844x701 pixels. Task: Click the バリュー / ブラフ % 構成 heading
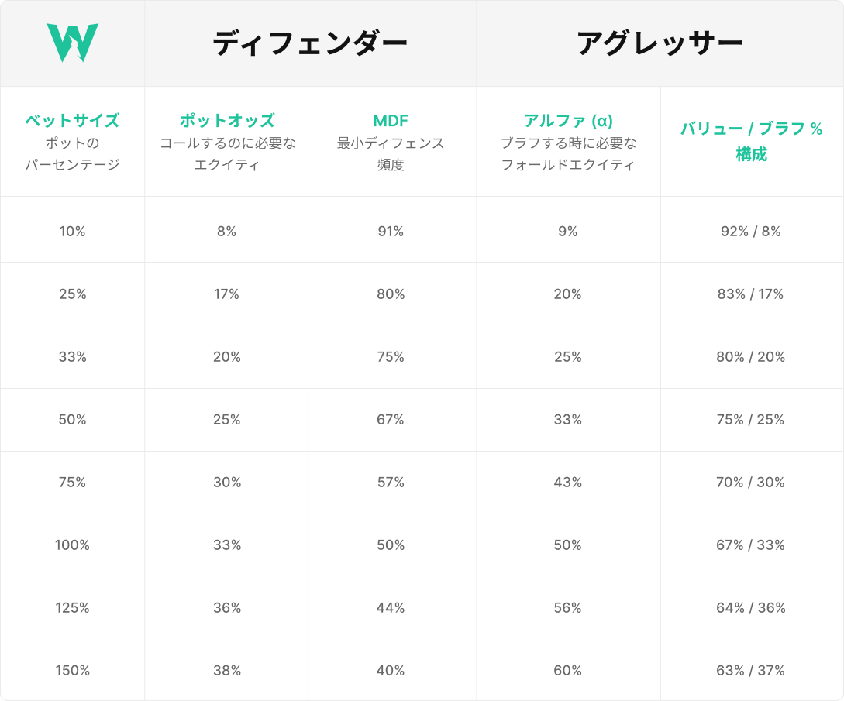(x=751, y=141)
